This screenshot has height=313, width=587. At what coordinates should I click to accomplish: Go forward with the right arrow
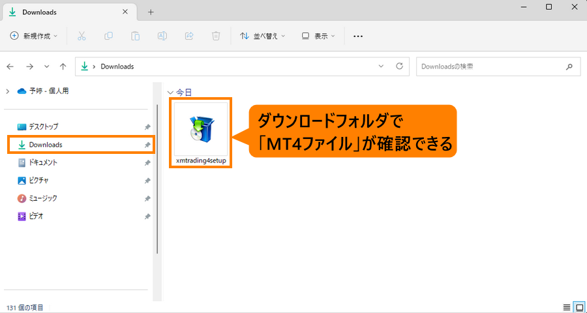tap(29, 67)
